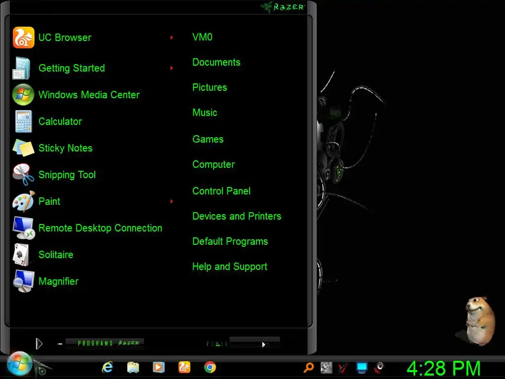The height and width of the screenshot is (379, 505).
Task: Click the Windows Start orb
Action: pyautogui.click(x=19, y=364)
